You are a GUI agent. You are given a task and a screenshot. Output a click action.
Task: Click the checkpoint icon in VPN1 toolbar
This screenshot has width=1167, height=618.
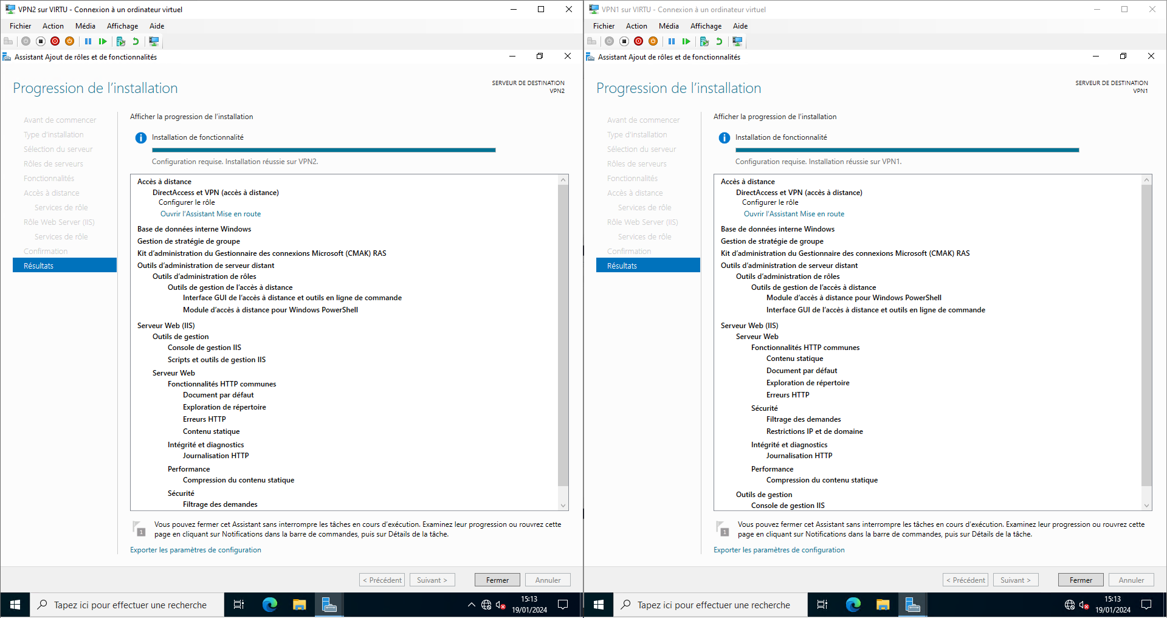click(x=704, y=41)
